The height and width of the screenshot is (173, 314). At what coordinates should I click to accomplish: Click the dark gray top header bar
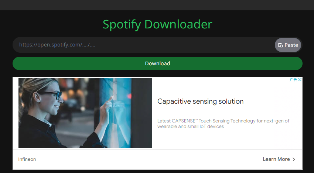tap(157, 5)
